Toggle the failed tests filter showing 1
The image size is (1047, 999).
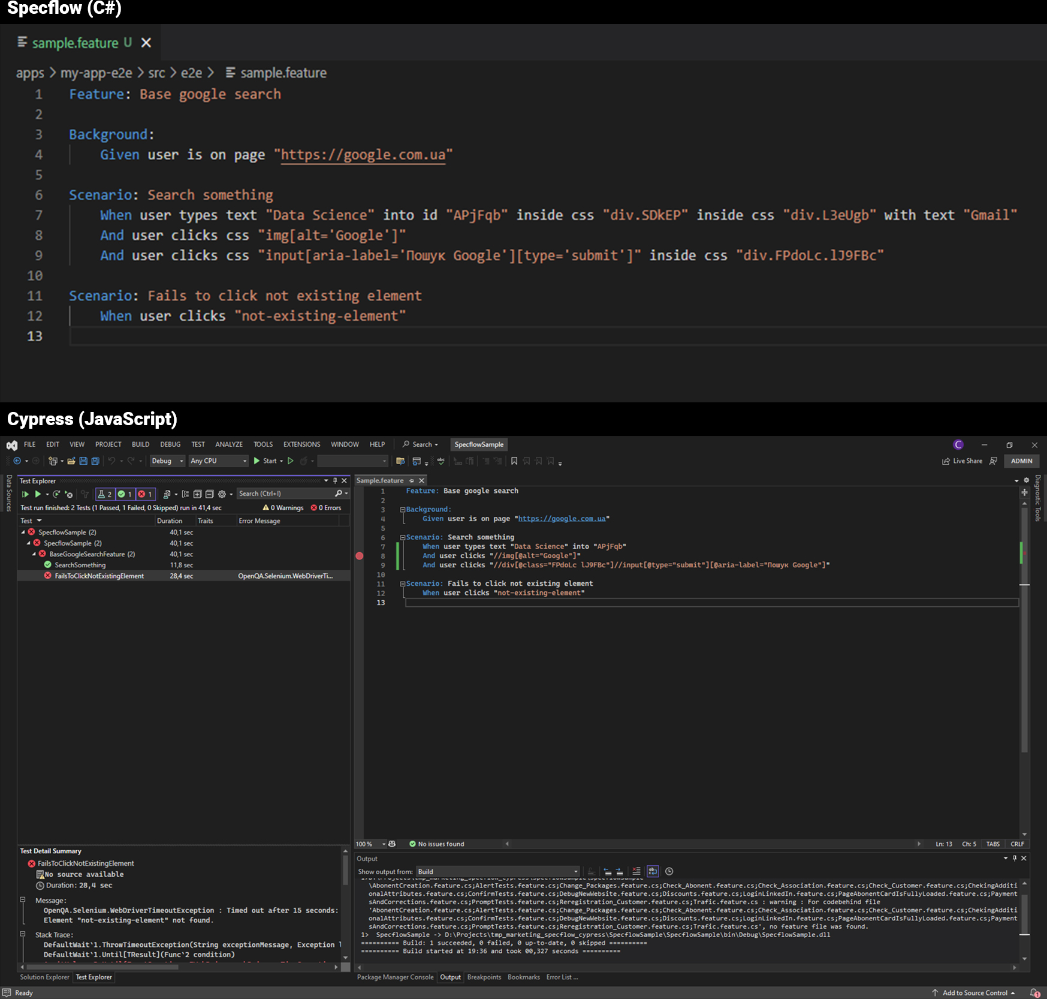coord(146,494)
